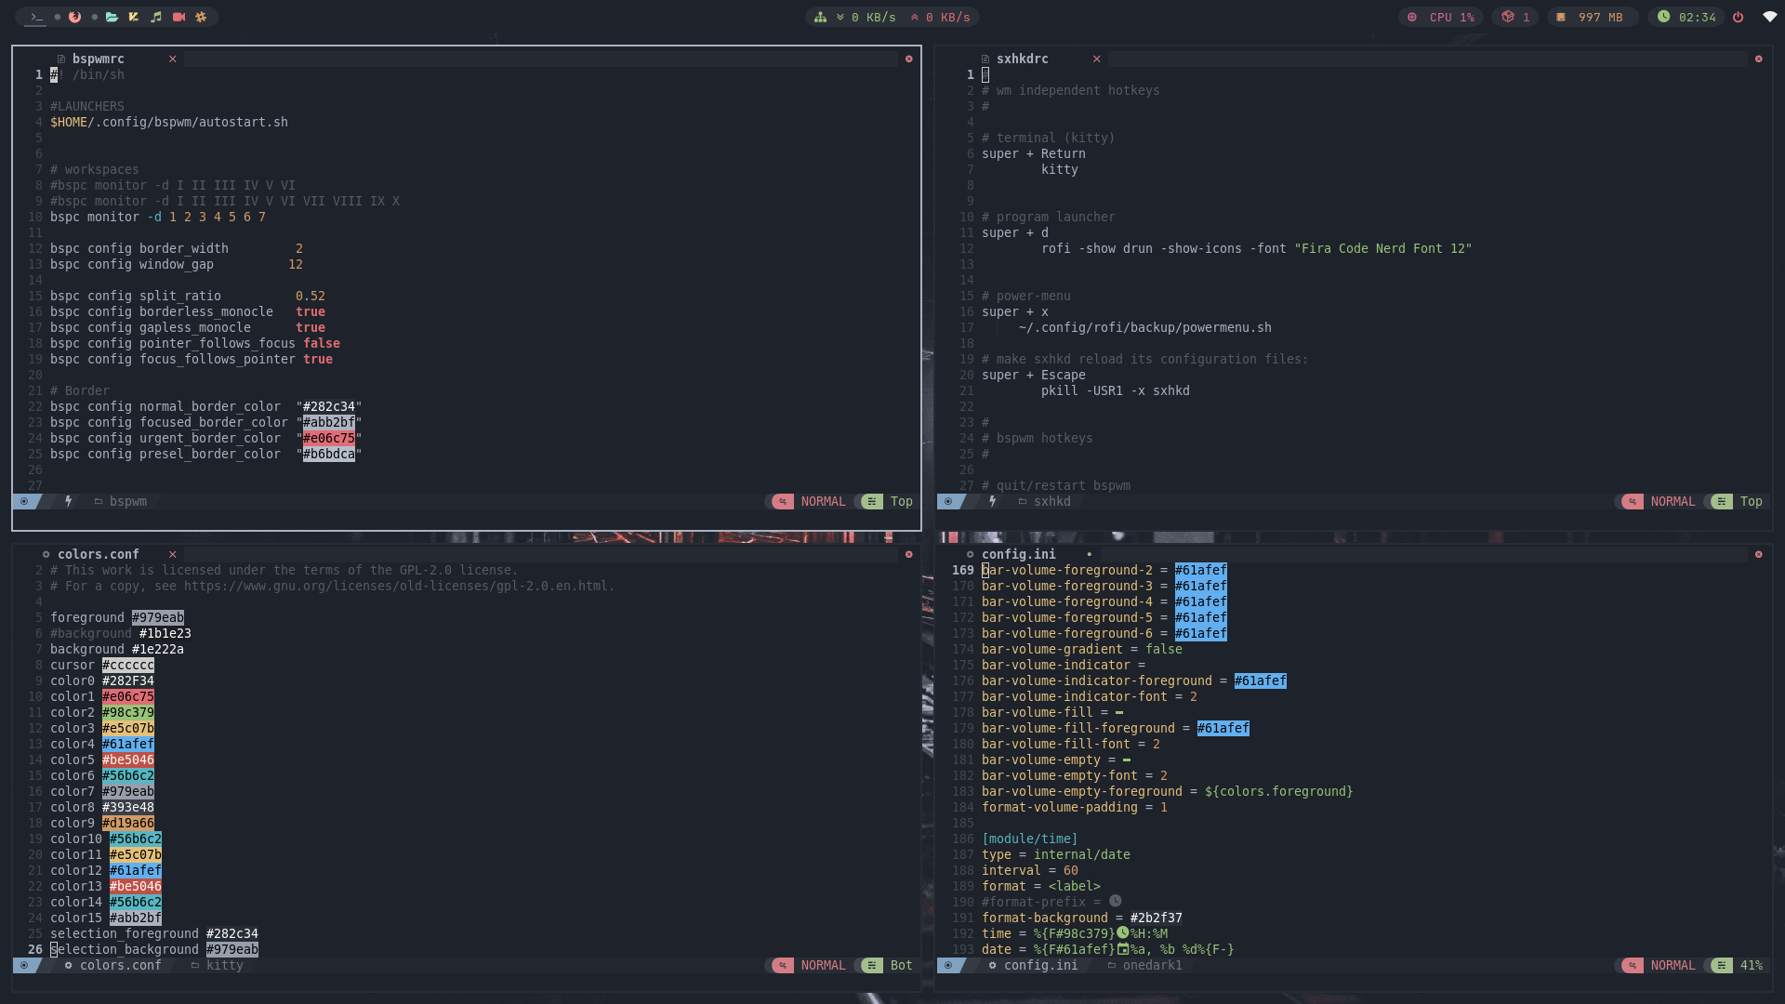The width and height of the screenshot is (1785, 1004).
Task: Close the colors.conf buffer tab
Action: pyautogui.click(x=173, y=554)
